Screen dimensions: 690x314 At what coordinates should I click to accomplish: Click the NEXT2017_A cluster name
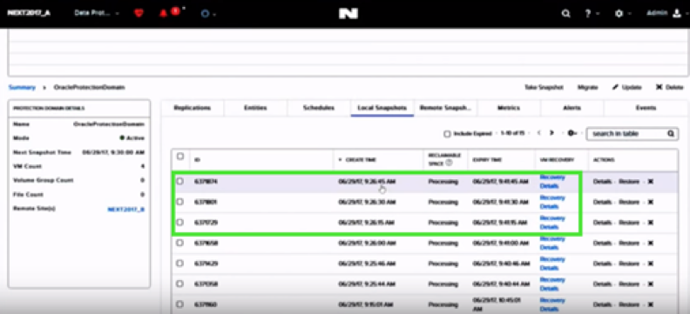pos(29,13)
